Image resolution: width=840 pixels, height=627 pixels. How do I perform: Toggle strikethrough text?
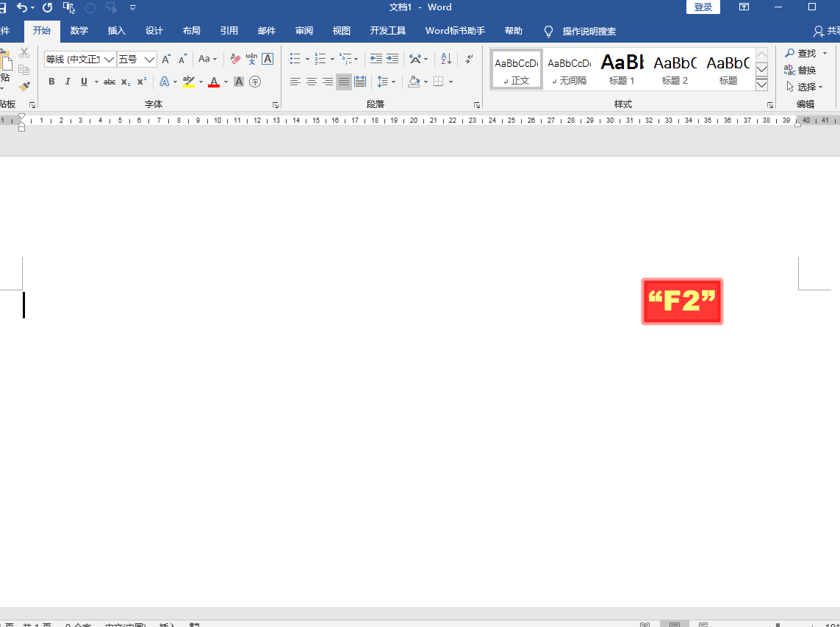tap(110, 82)
